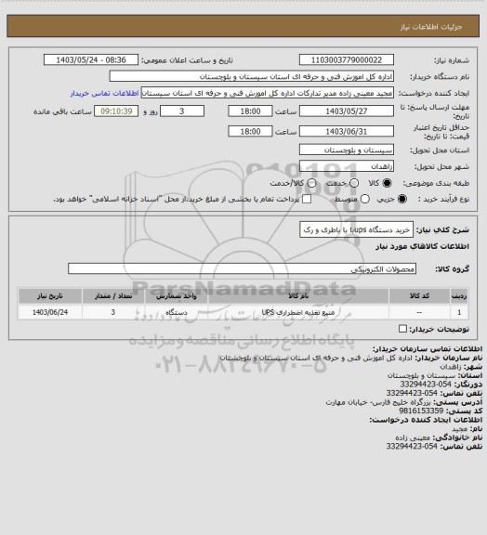This screenshot has width=487, height=535.
Task: Click the fax number next to دورنگار
Action: tap(426, 385)
